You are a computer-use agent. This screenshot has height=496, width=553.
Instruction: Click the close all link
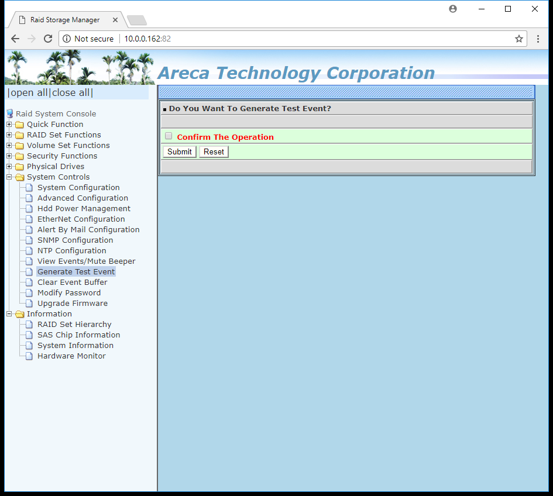71,93
